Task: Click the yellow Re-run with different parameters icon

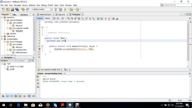Action: (x=38, y=80)
